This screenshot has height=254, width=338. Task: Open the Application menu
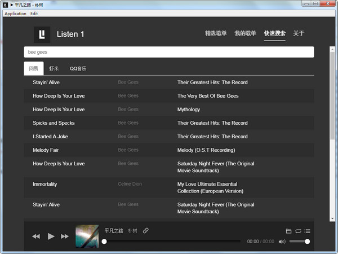point(15,14)
